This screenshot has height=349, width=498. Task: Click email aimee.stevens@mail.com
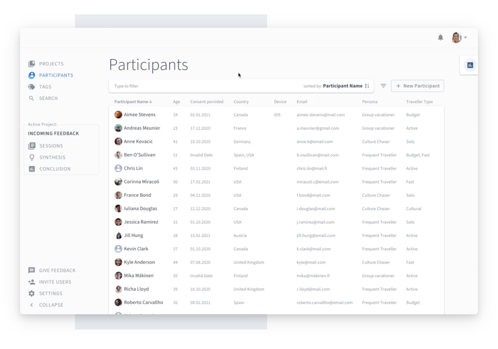point(320,115)
